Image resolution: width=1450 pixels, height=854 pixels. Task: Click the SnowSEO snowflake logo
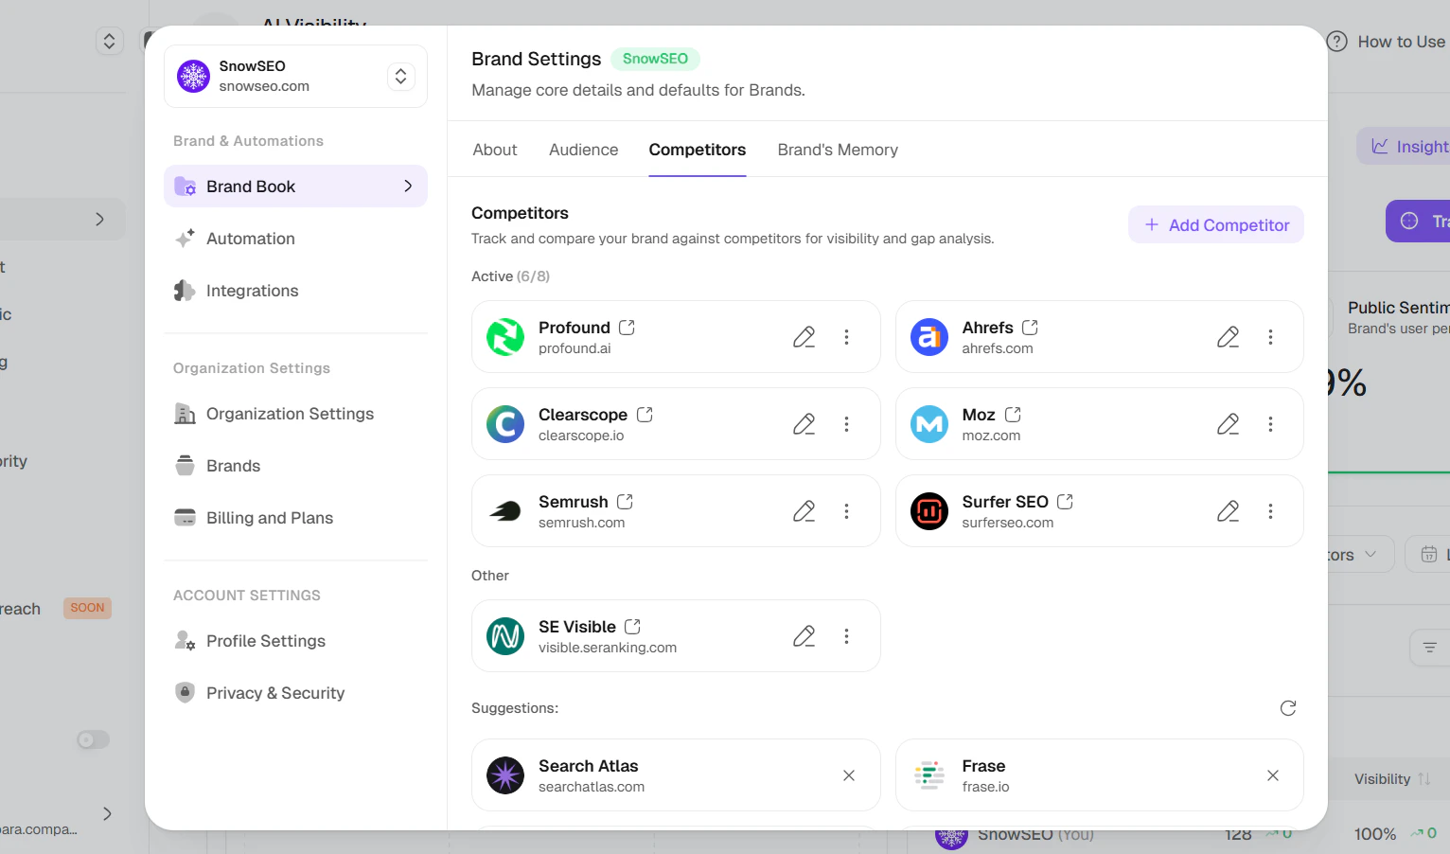(x=193, y=76)
